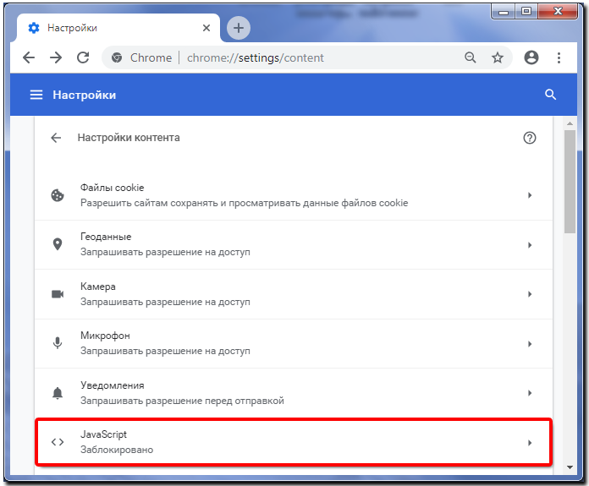Open the Chrome profile avatar icon

(531, 57)
